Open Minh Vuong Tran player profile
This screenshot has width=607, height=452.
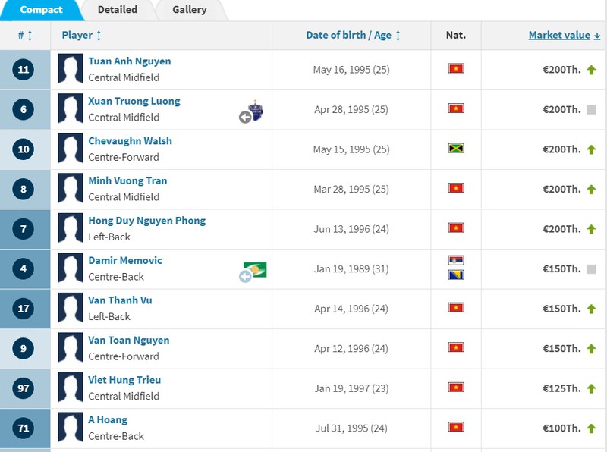click(127, 180)
